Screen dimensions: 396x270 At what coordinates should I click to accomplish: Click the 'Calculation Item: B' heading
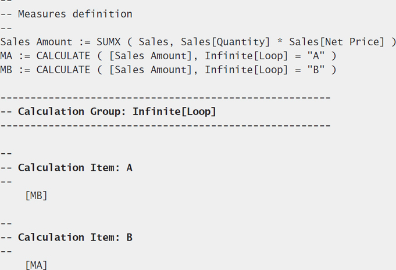point(66,237)
